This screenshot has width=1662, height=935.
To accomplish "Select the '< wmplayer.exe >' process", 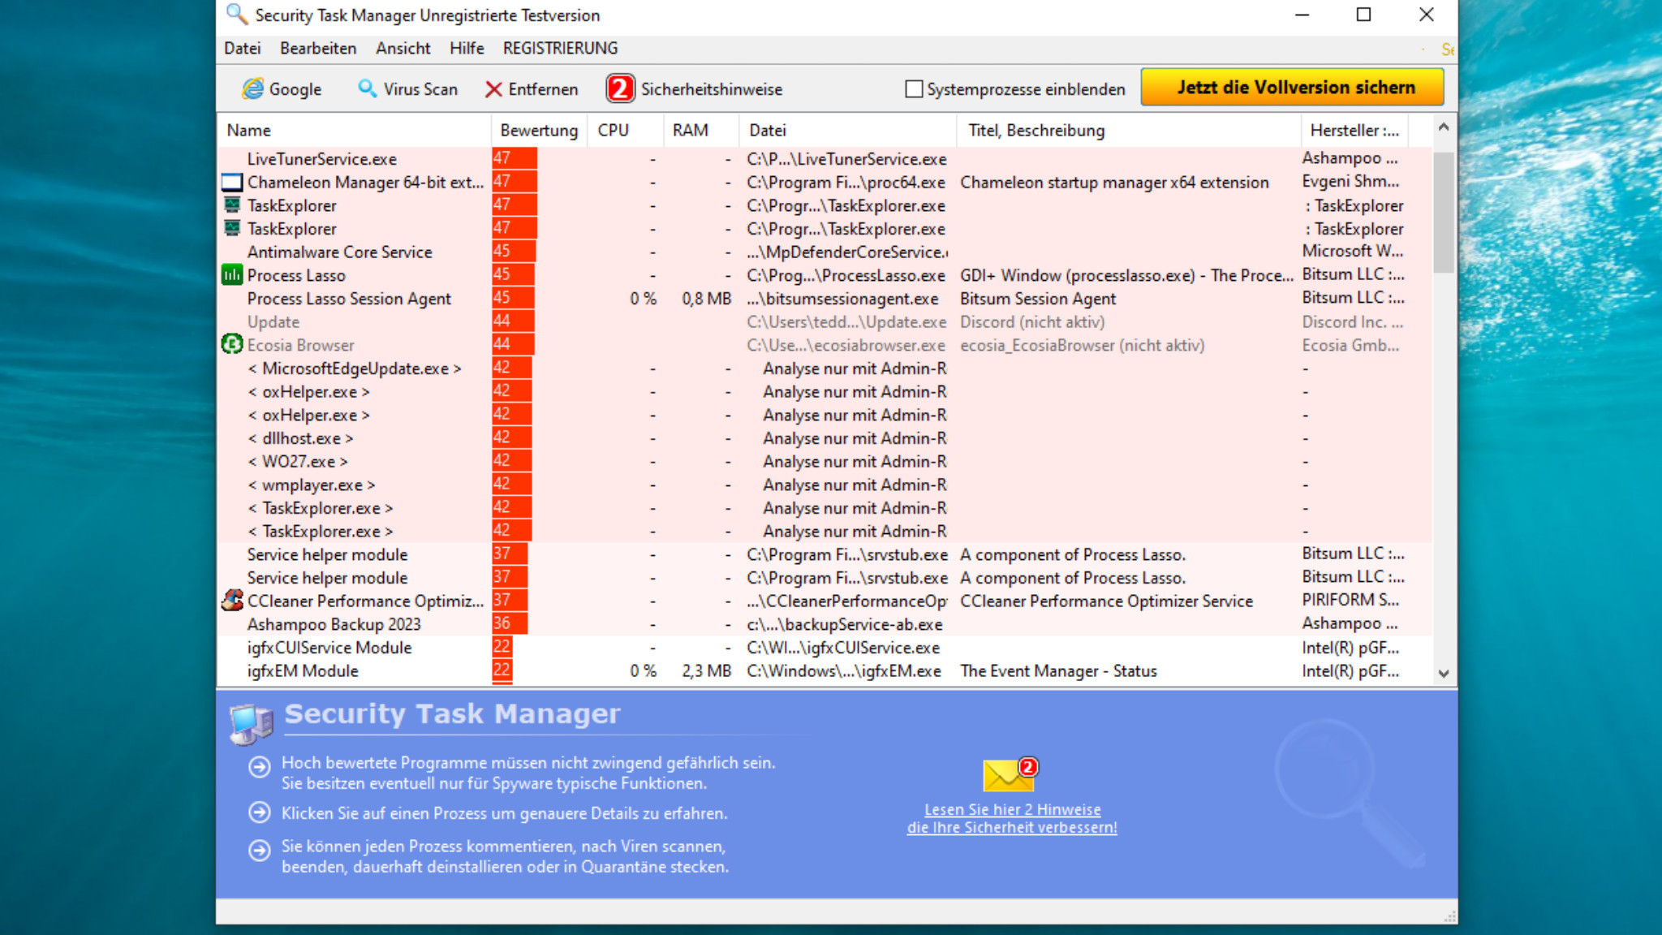I will 824,485.
